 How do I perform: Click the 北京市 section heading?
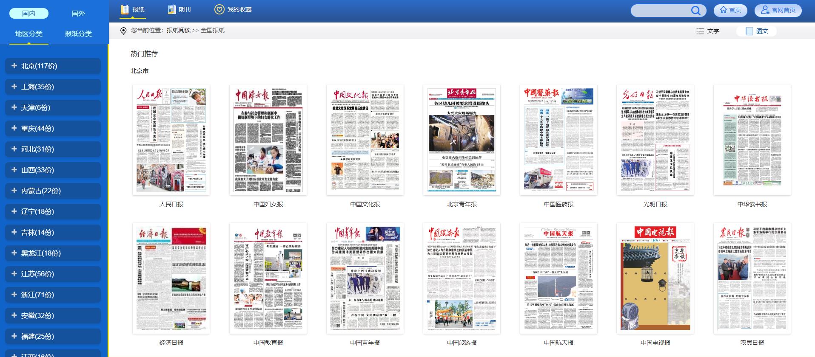point(140,71)
